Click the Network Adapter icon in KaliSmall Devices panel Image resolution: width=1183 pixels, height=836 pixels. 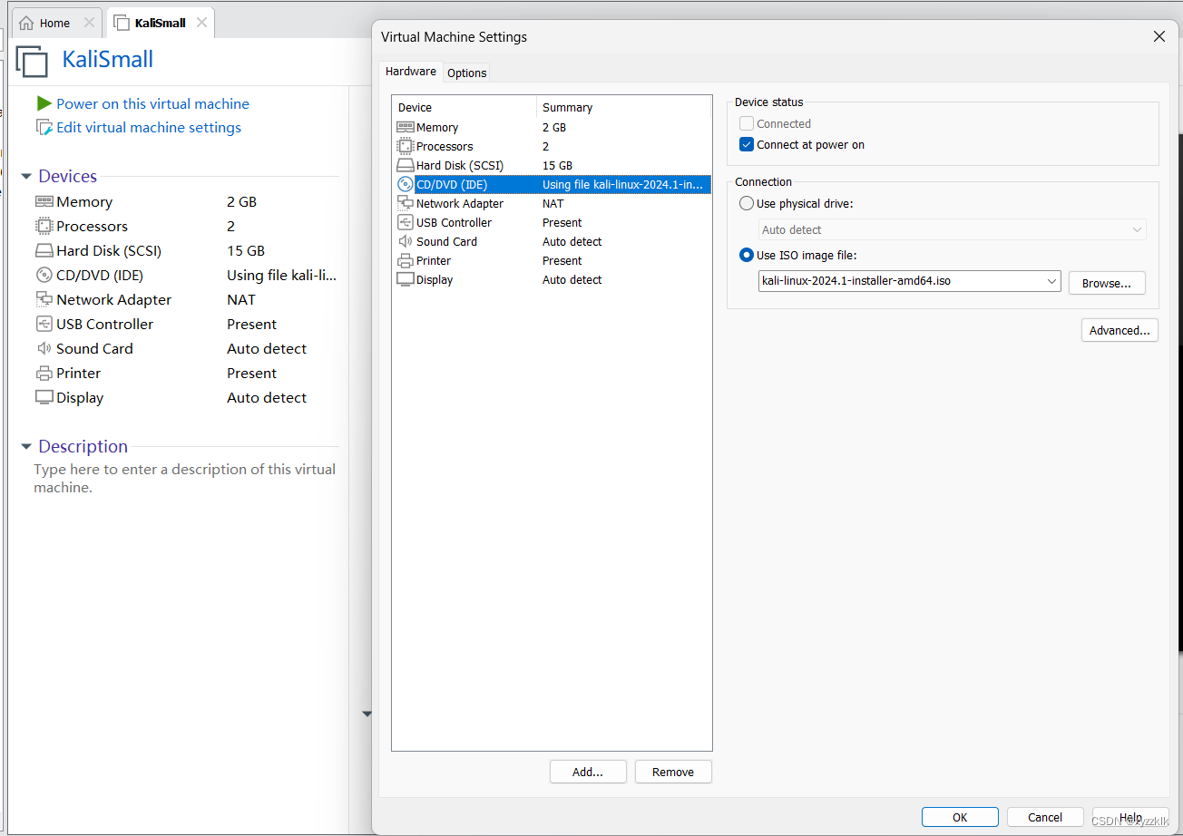click(x=44, y=300)
